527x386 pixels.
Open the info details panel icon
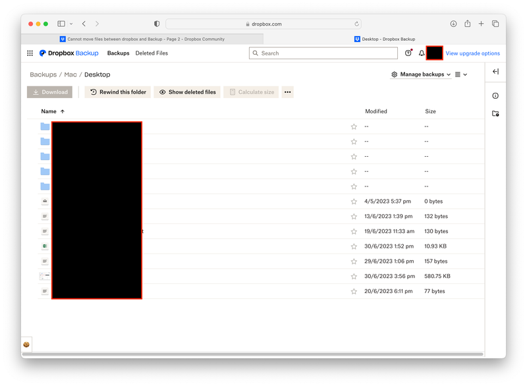[x=495, y=96]
